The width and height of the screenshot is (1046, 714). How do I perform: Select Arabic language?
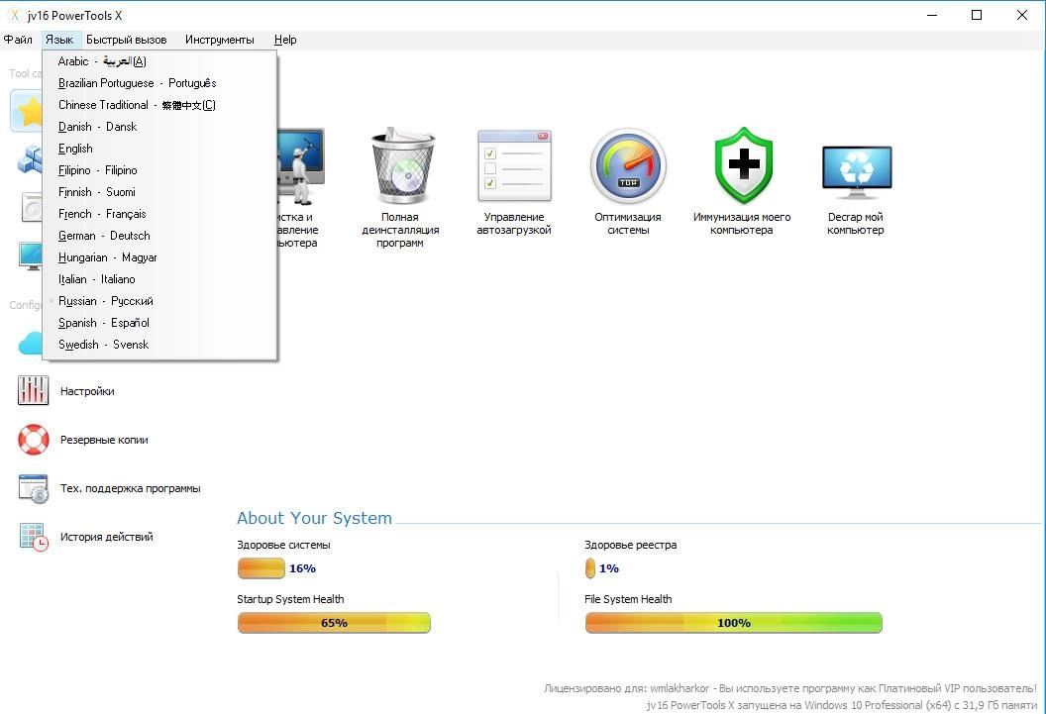tap(159, 61)
